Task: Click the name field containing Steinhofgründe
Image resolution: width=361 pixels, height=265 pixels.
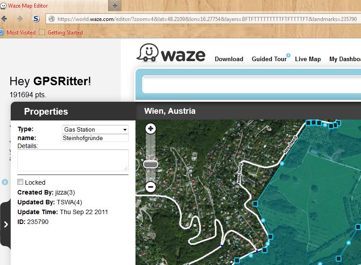Action: 95,138
